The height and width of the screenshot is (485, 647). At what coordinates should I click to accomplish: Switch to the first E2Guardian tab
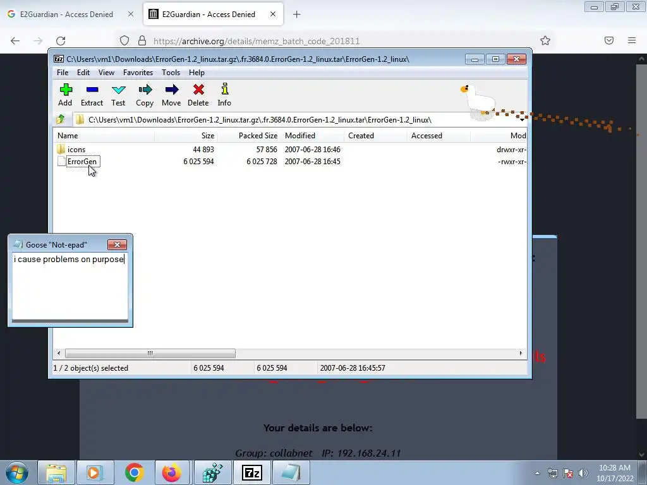coord(66,15)
